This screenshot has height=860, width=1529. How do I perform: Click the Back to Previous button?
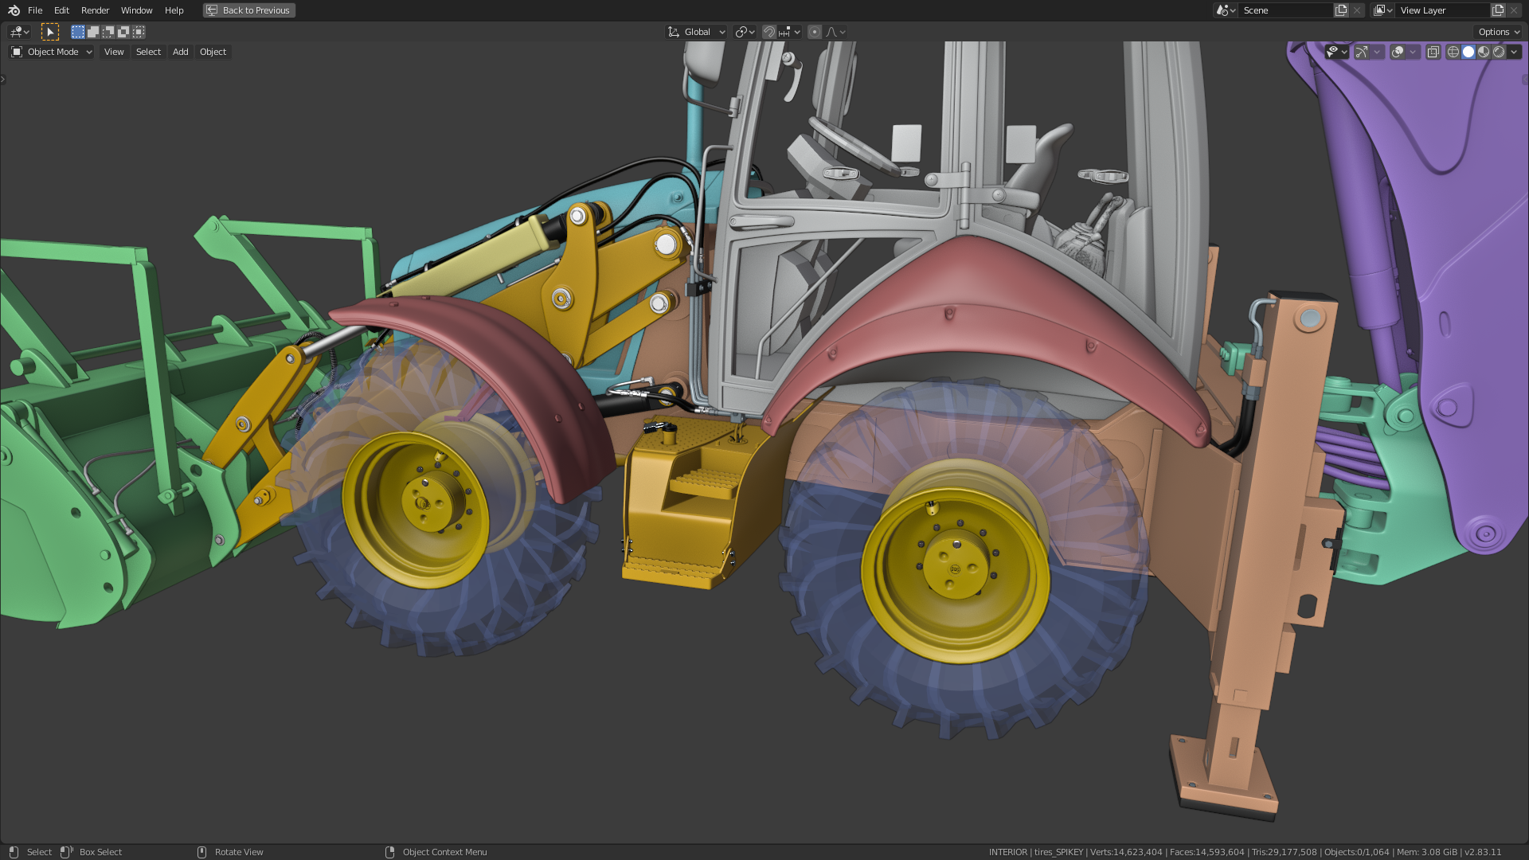(x=249, y=10)
